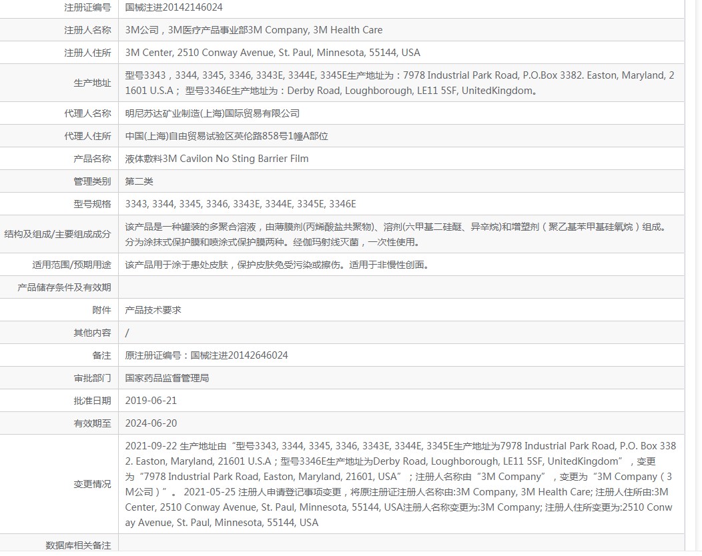Select the 附件 label

(x=101, y=310)
